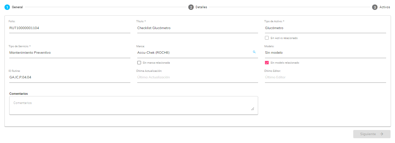The height and width of the screenshot is (143, 395).
Task: Click the step 3 Activos circle icon
Action: [375, 7]
